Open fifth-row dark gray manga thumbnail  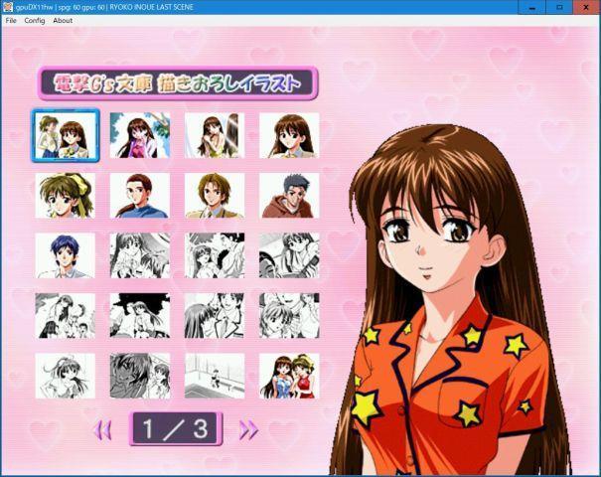point(140,377)
